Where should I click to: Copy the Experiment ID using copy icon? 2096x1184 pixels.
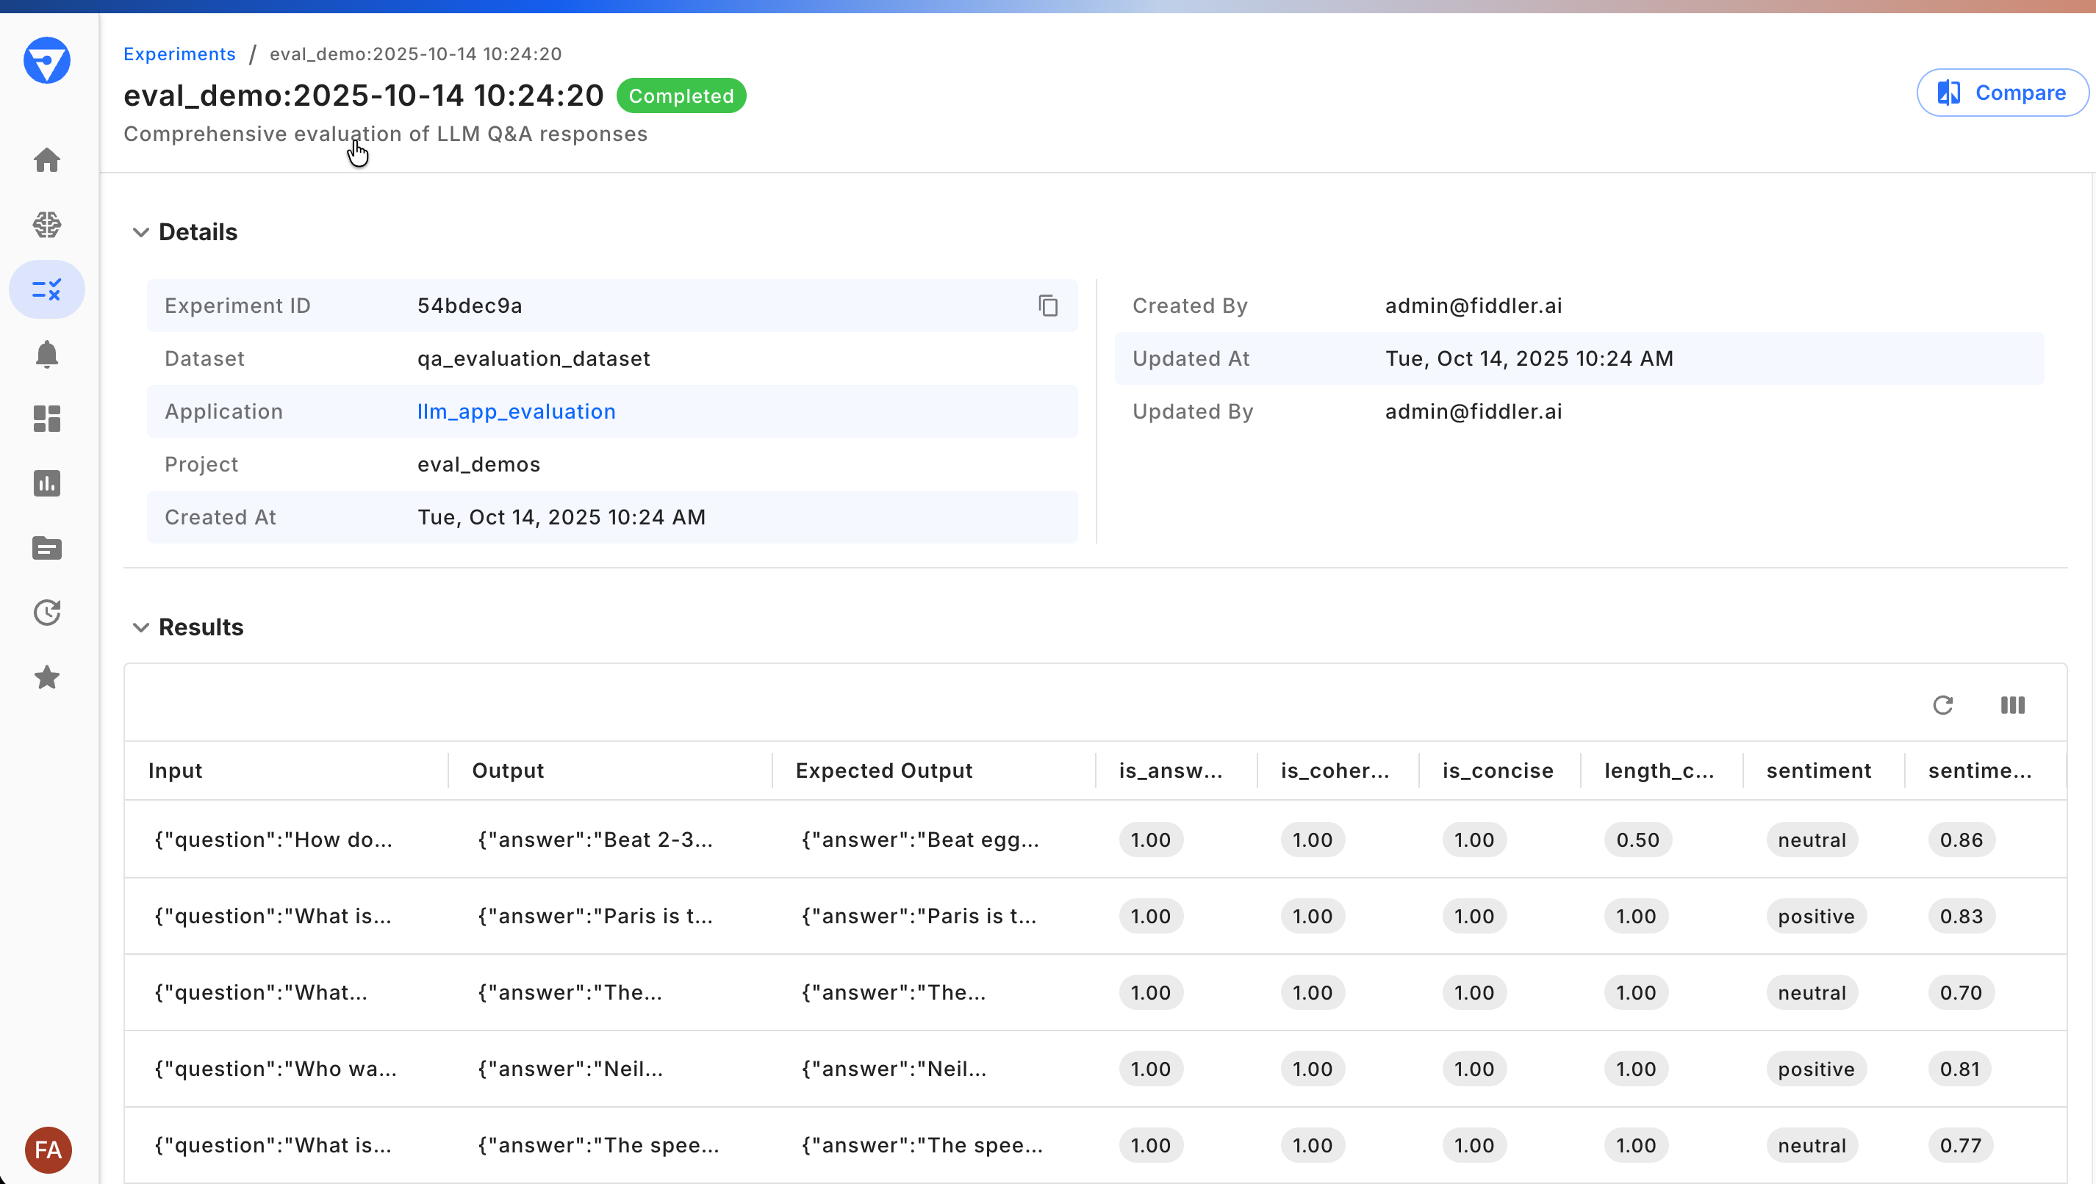pyautogui.click(x=1048, y=305)
